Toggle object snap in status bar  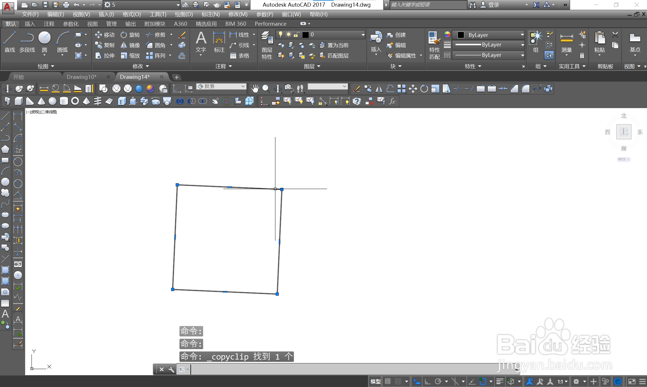pos(483,382)
